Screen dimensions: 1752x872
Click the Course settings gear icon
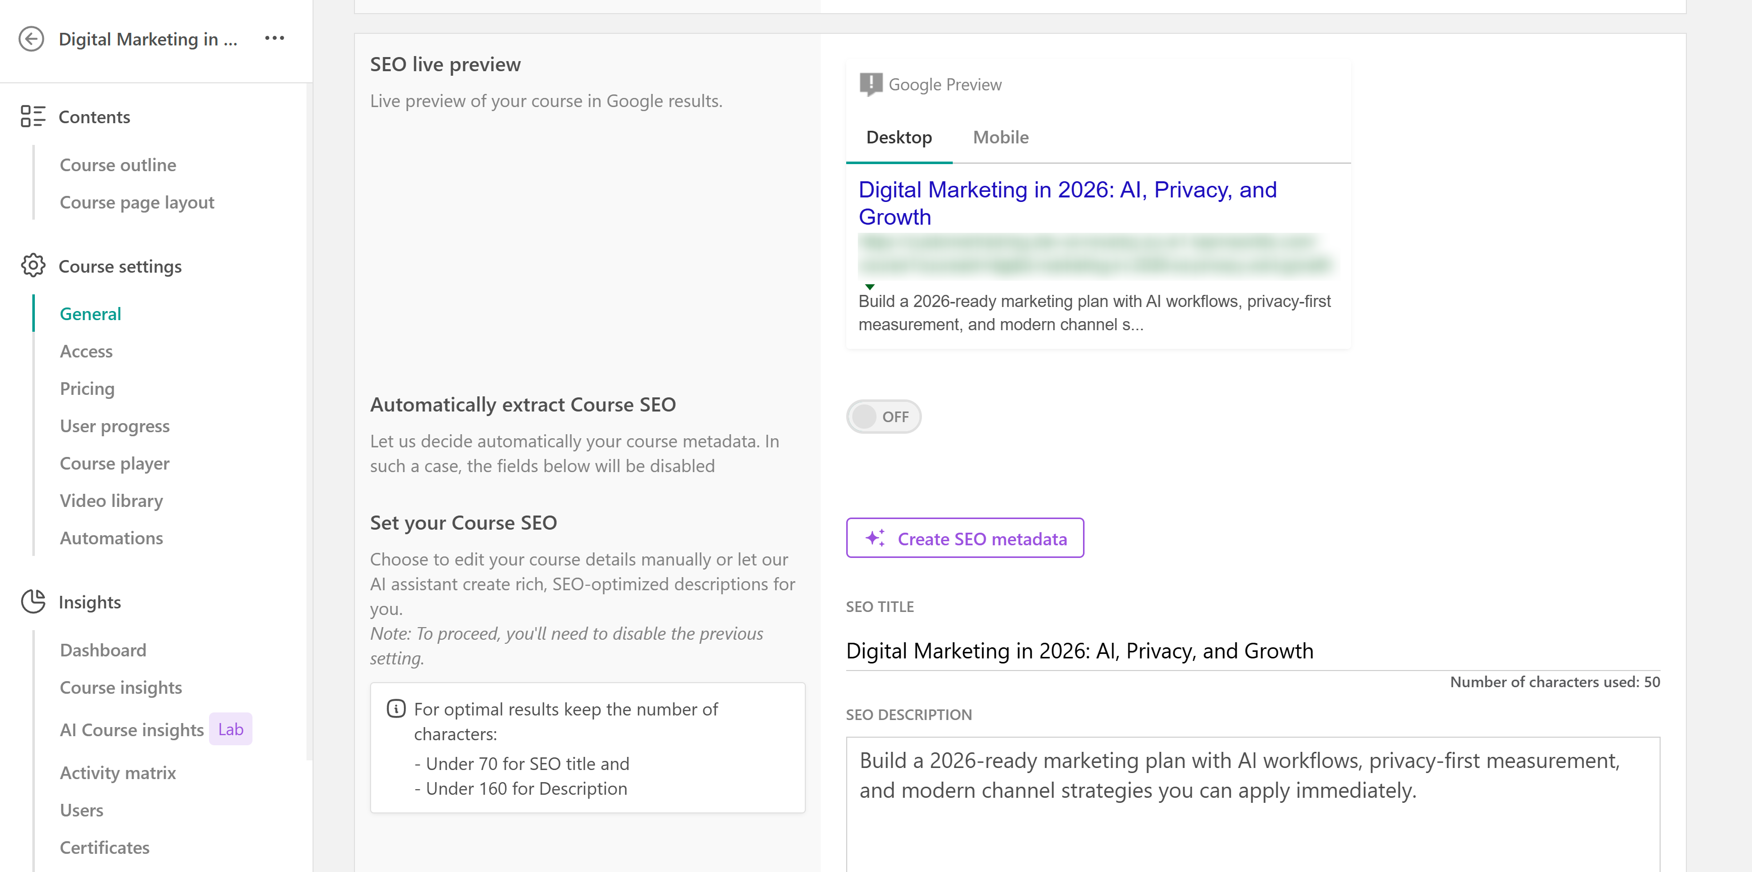pos(33,266)
